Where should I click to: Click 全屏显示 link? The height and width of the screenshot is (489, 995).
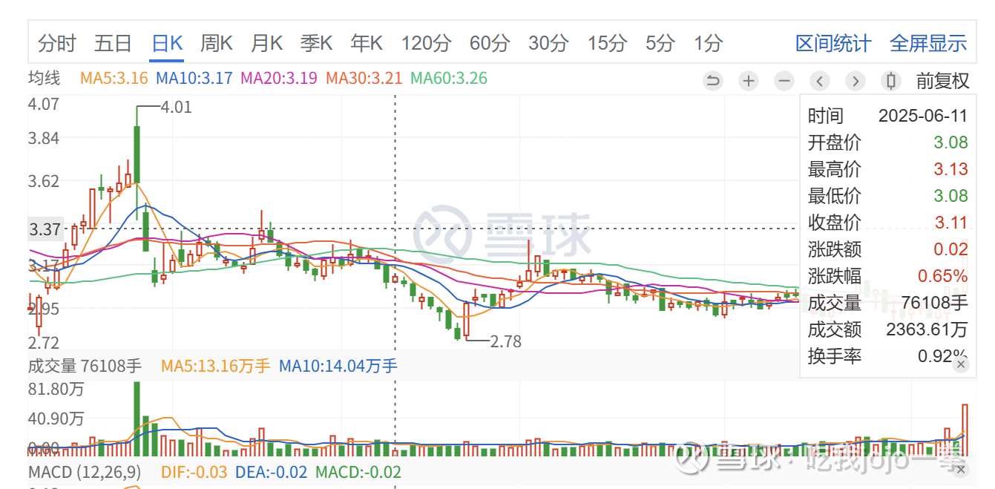928,43
